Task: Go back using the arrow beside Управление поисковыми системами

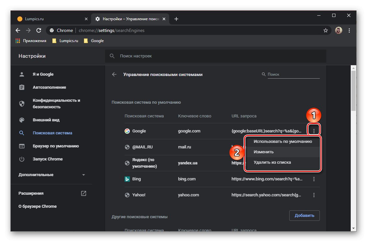Action: point(114,74)
